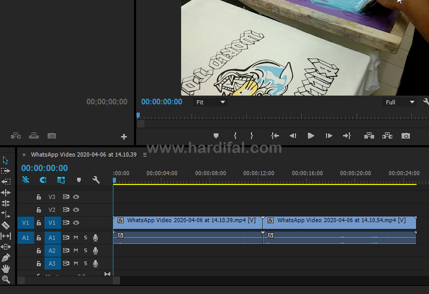Click Insert button in Source Monitor
The height and width of the screenshot is (294, 429).
(x=16, y=135)
